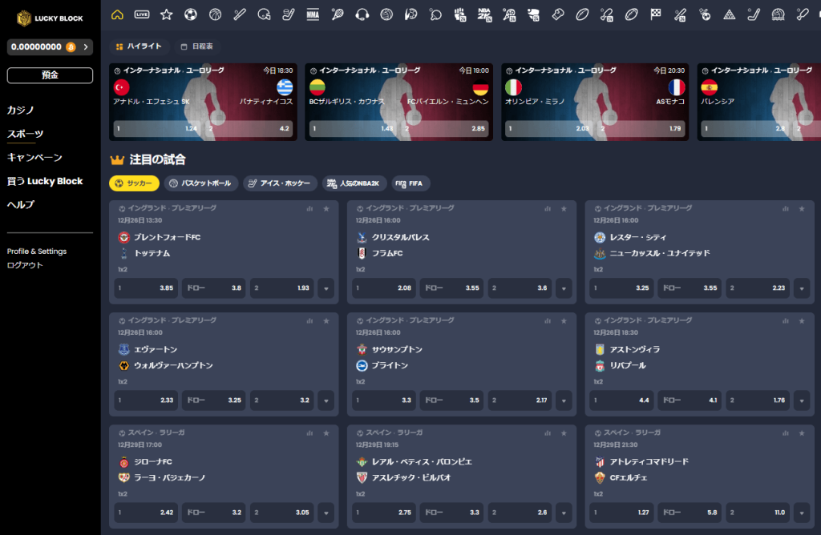Open Profile & Settings
Image resolution: width=821 pixels, height=535 pixels.
pyautogui.click(x=37, y=251)
